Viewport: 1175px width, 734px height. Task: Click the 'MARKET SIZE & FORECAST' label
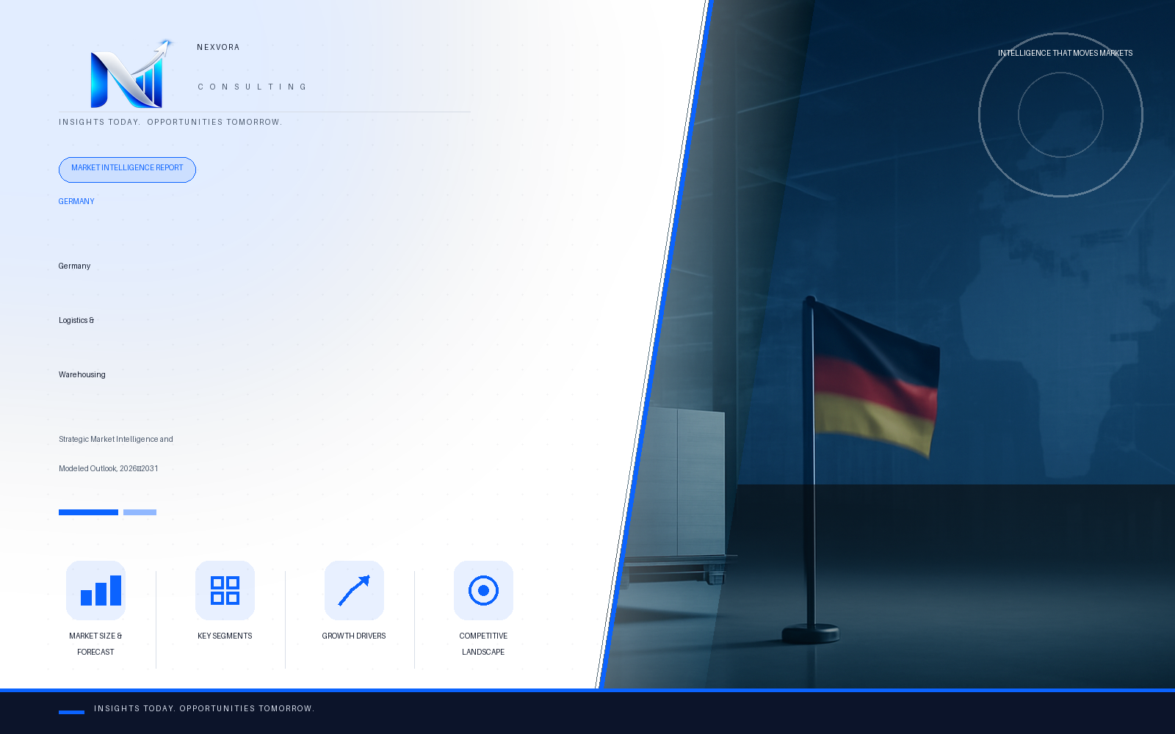click(95, 644)
